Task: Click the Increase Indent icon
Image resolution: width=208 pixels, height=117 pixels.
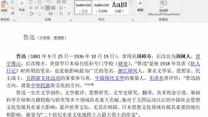Action: [x=64, y=2]
